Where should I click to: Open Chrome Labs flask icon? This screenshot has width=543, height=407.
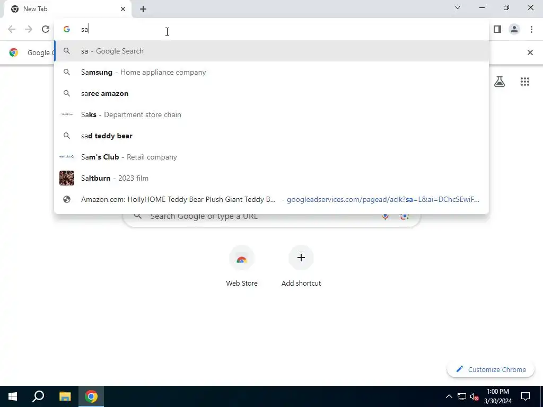coord(500,82)
